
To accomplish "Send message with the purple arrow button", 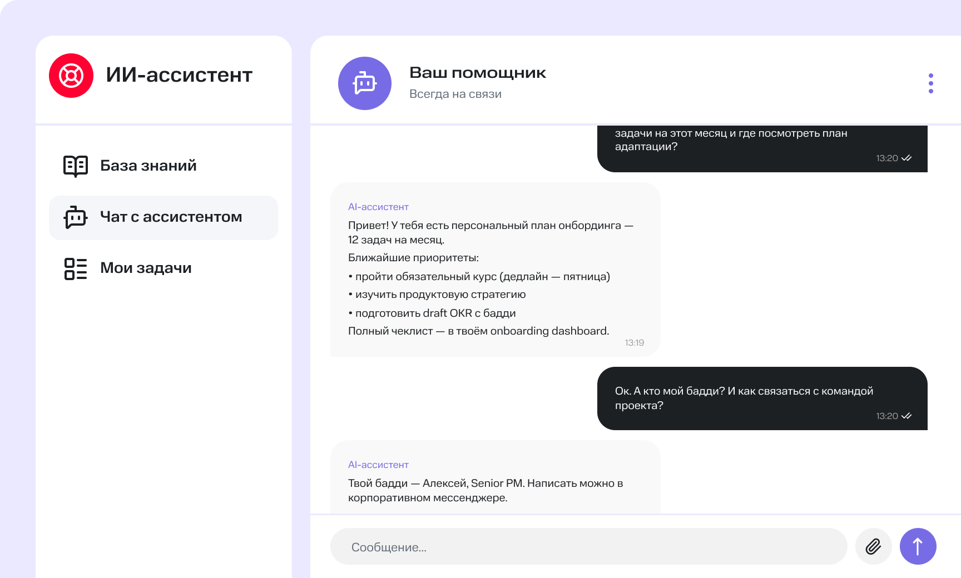I will pos(918,546).
